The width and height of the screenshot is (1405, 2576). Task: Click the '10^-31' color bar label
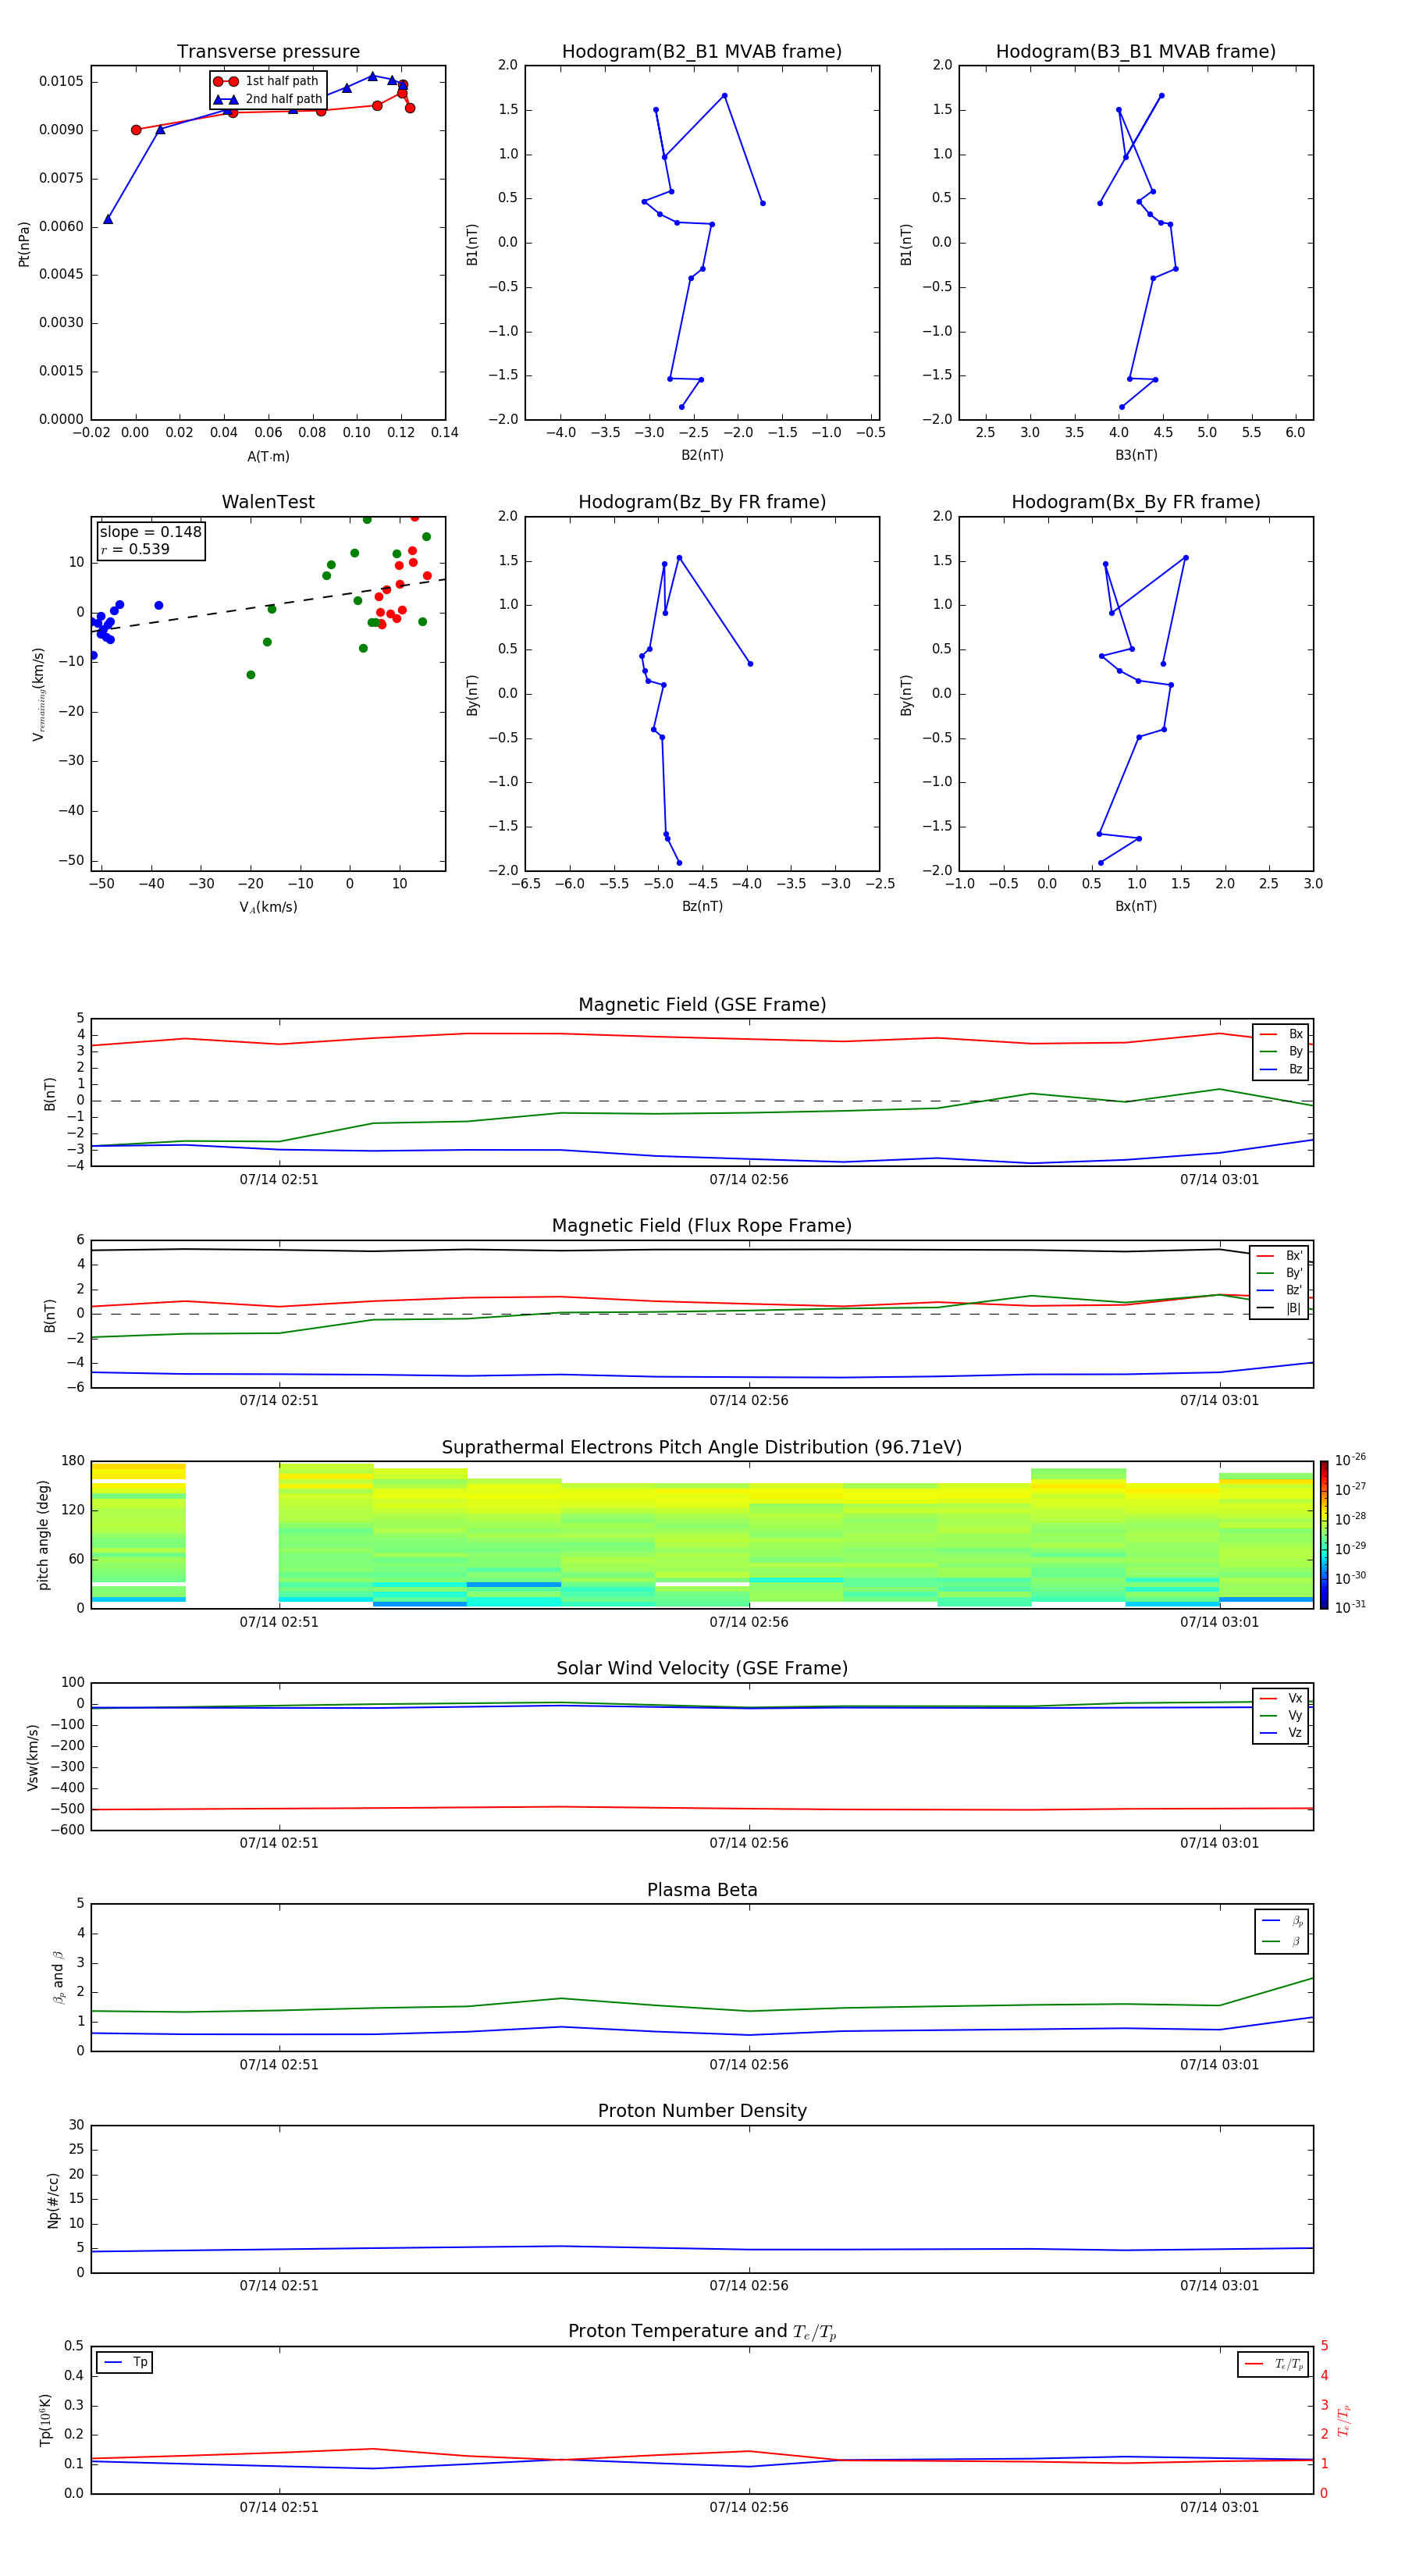pyautogui.click(x=1350, y=1607)
